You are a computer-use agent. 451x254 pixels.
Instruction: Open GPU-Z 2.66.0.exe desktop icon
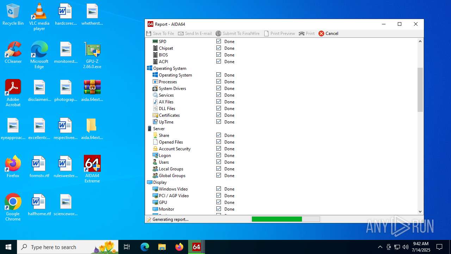click(x=92, y=55)
